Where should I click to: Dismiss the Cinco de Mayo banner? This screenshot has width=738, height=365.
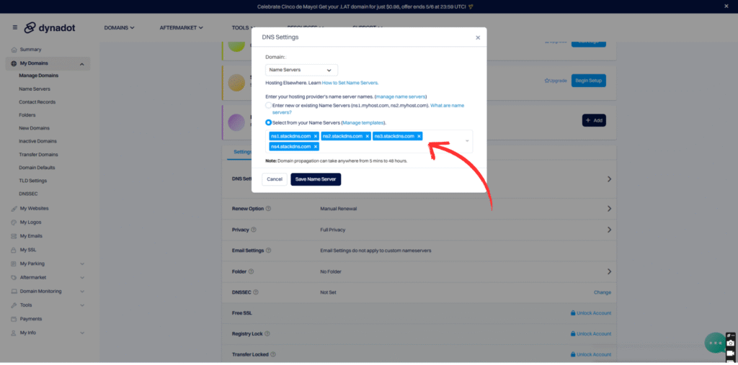[x=726, y=6]
